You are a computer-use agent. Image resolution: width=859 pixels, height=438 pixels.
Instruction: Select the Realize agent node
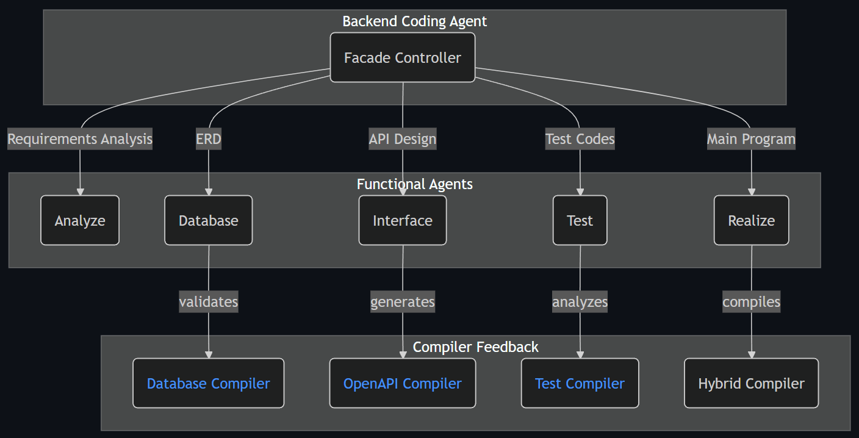pos(751,220)
